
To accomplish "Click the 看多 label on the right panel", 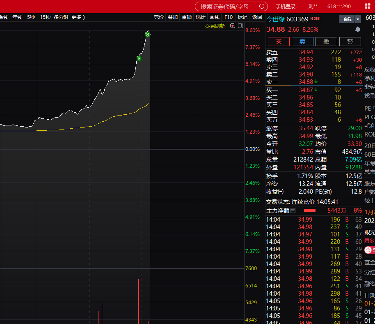I will click(370, 241).
